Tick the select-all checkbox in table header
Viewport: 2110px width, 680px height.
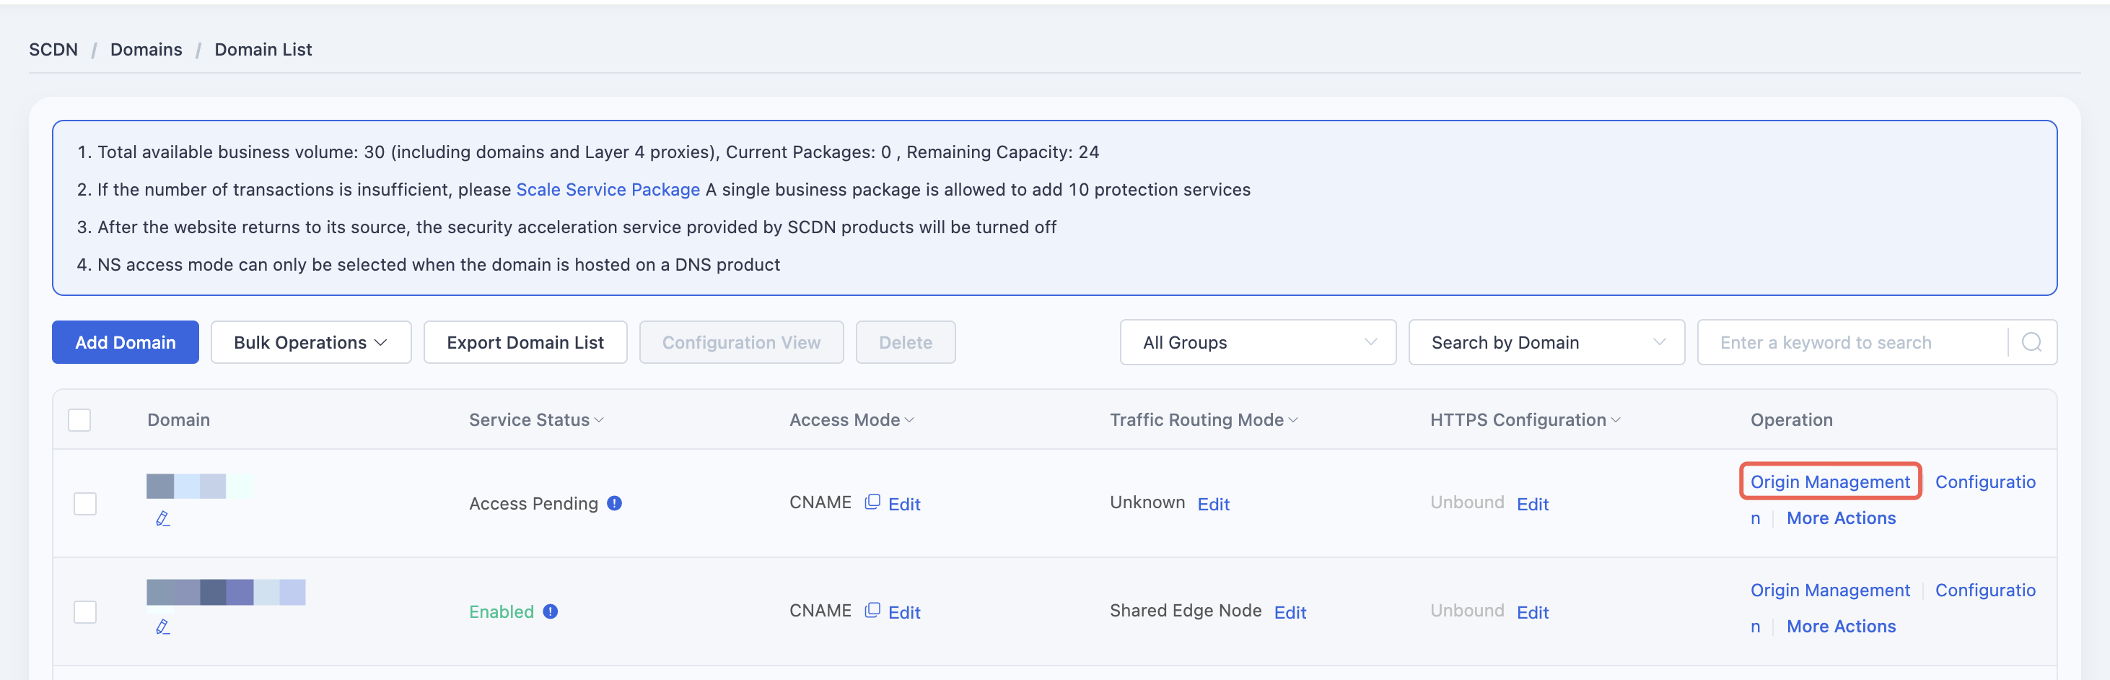click(x=79, y=420)
